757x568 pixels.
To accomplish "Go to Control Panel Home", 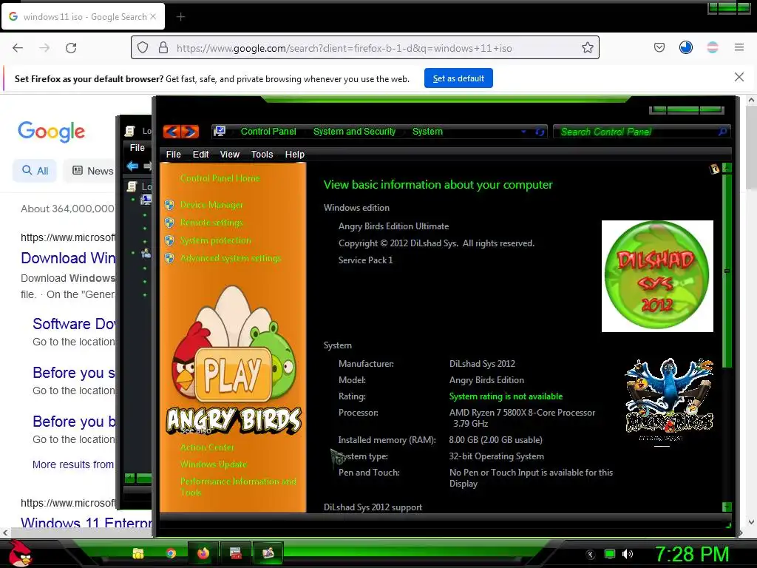I will click(x=220, y=178).
